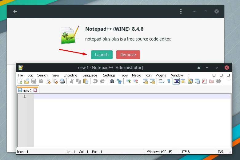The width and height of the screenshot is (240, 160).
Task: Open the Tools menu
Action: click(x=124, y=75)
